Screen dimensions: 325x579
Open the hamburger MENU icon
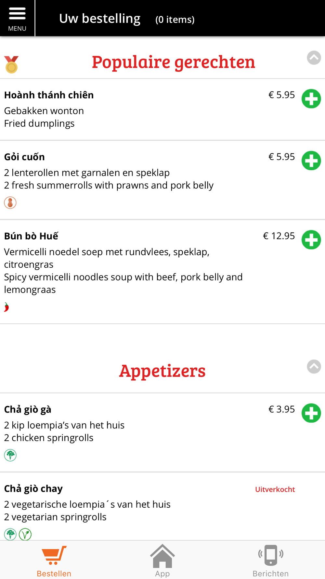click(x=17, y=18)
